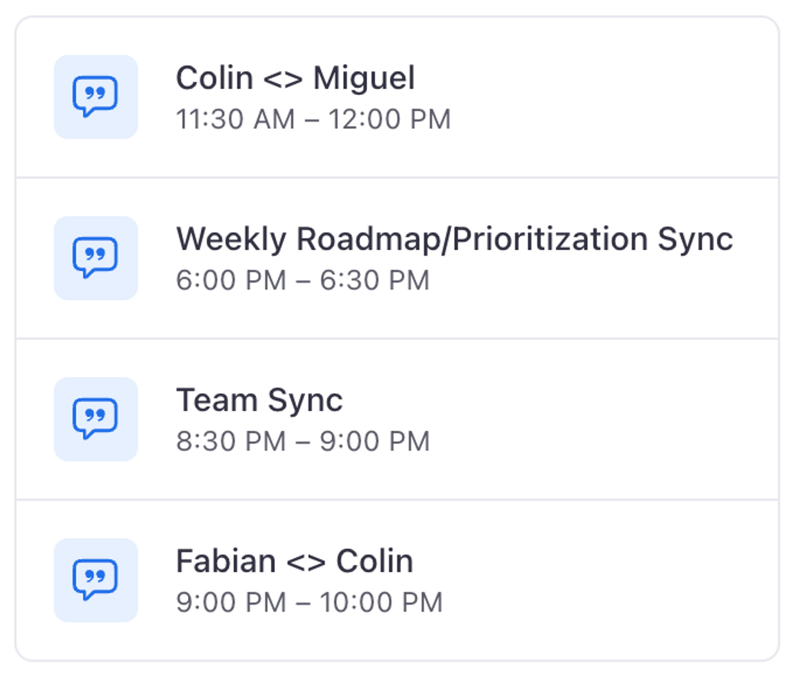The height and width of the screenshot is (677, 794).
Task: Open the Colin <> Miguel meeting
Action: click(295, 78)
